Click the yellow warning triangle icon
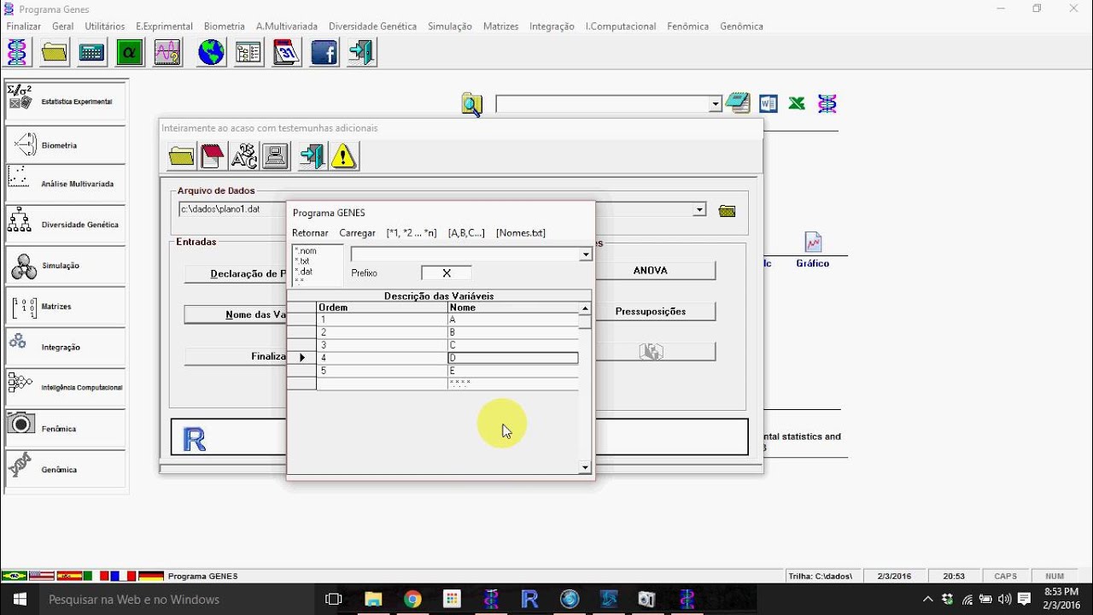Viewport: 1093px width, 615px height. pyautogui.click(x=343, y=156)
